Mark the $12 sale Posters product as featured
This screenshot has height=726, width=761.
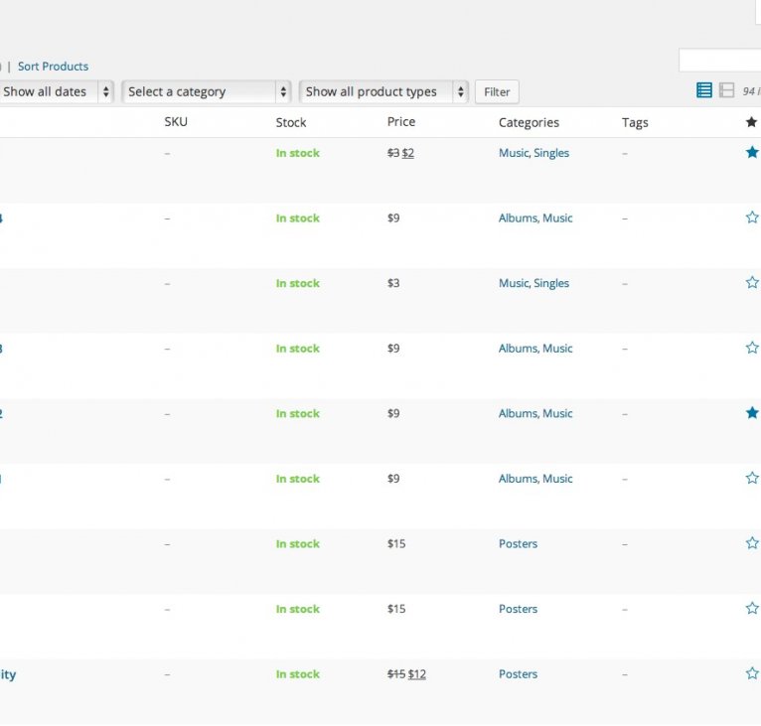pyautogui.click(x=752, y=673)
